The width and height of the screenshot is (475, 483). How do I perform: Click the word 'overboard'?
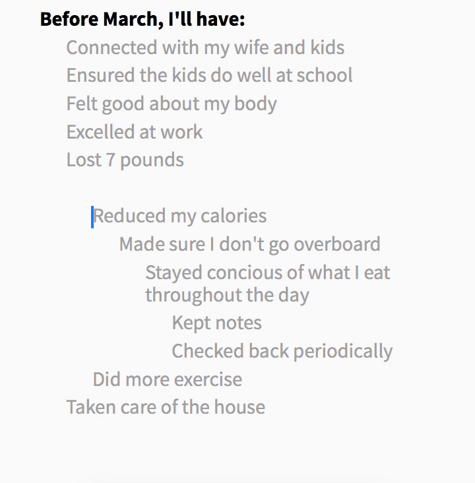[x=337, y=245]
